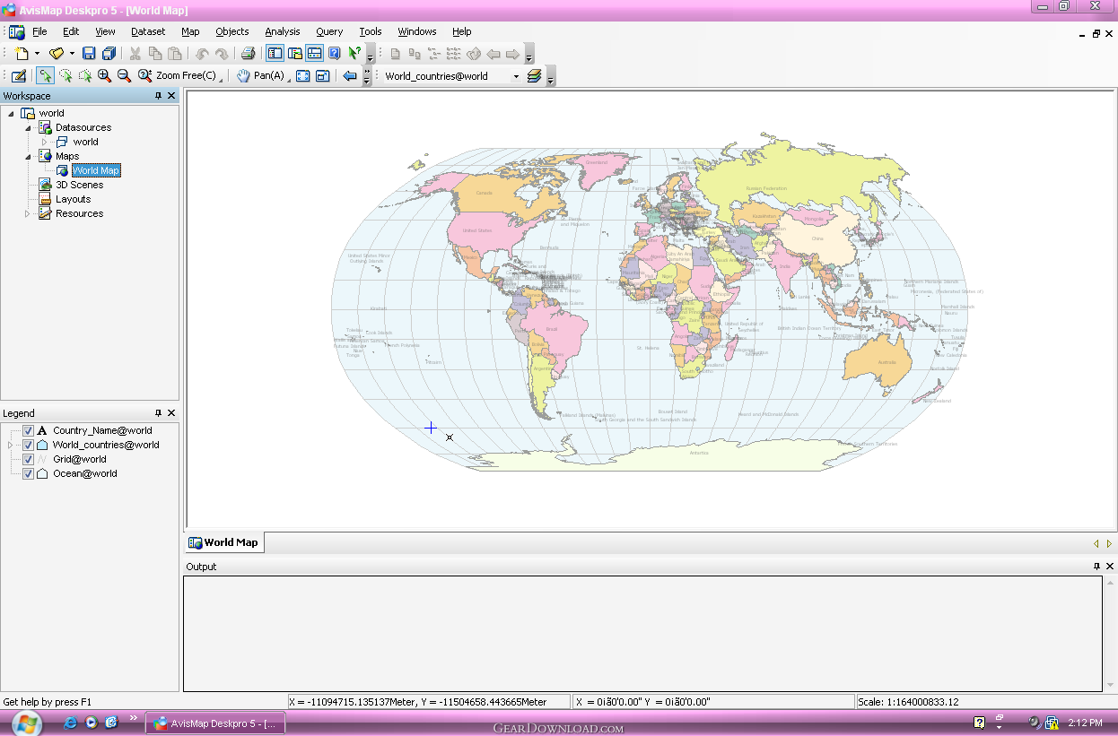Pin the Legend panel
The height and width of the screenshot is (736, 1118).
tap(159, 413)
